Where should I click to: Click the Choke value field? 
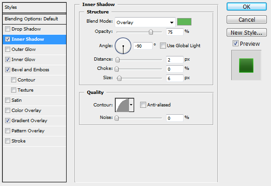[x=174, y=69]
